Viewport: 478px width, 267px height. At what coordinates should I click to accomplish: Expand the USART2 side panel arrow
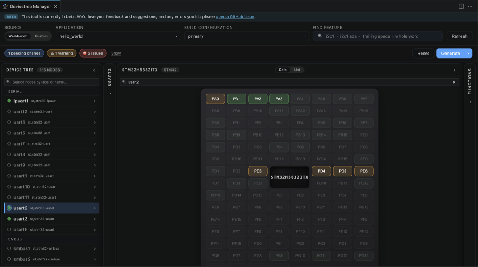[110, 94]
